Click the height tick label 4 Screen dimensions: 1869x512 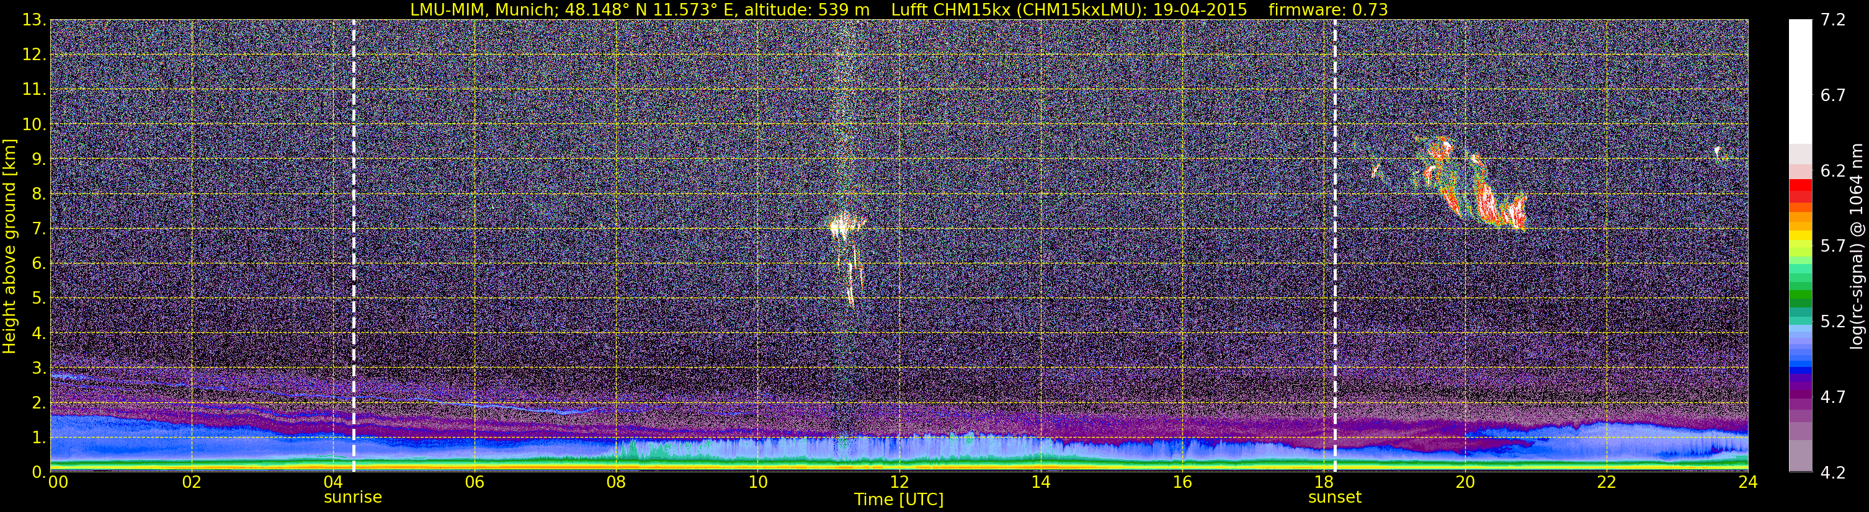(38, 333)
